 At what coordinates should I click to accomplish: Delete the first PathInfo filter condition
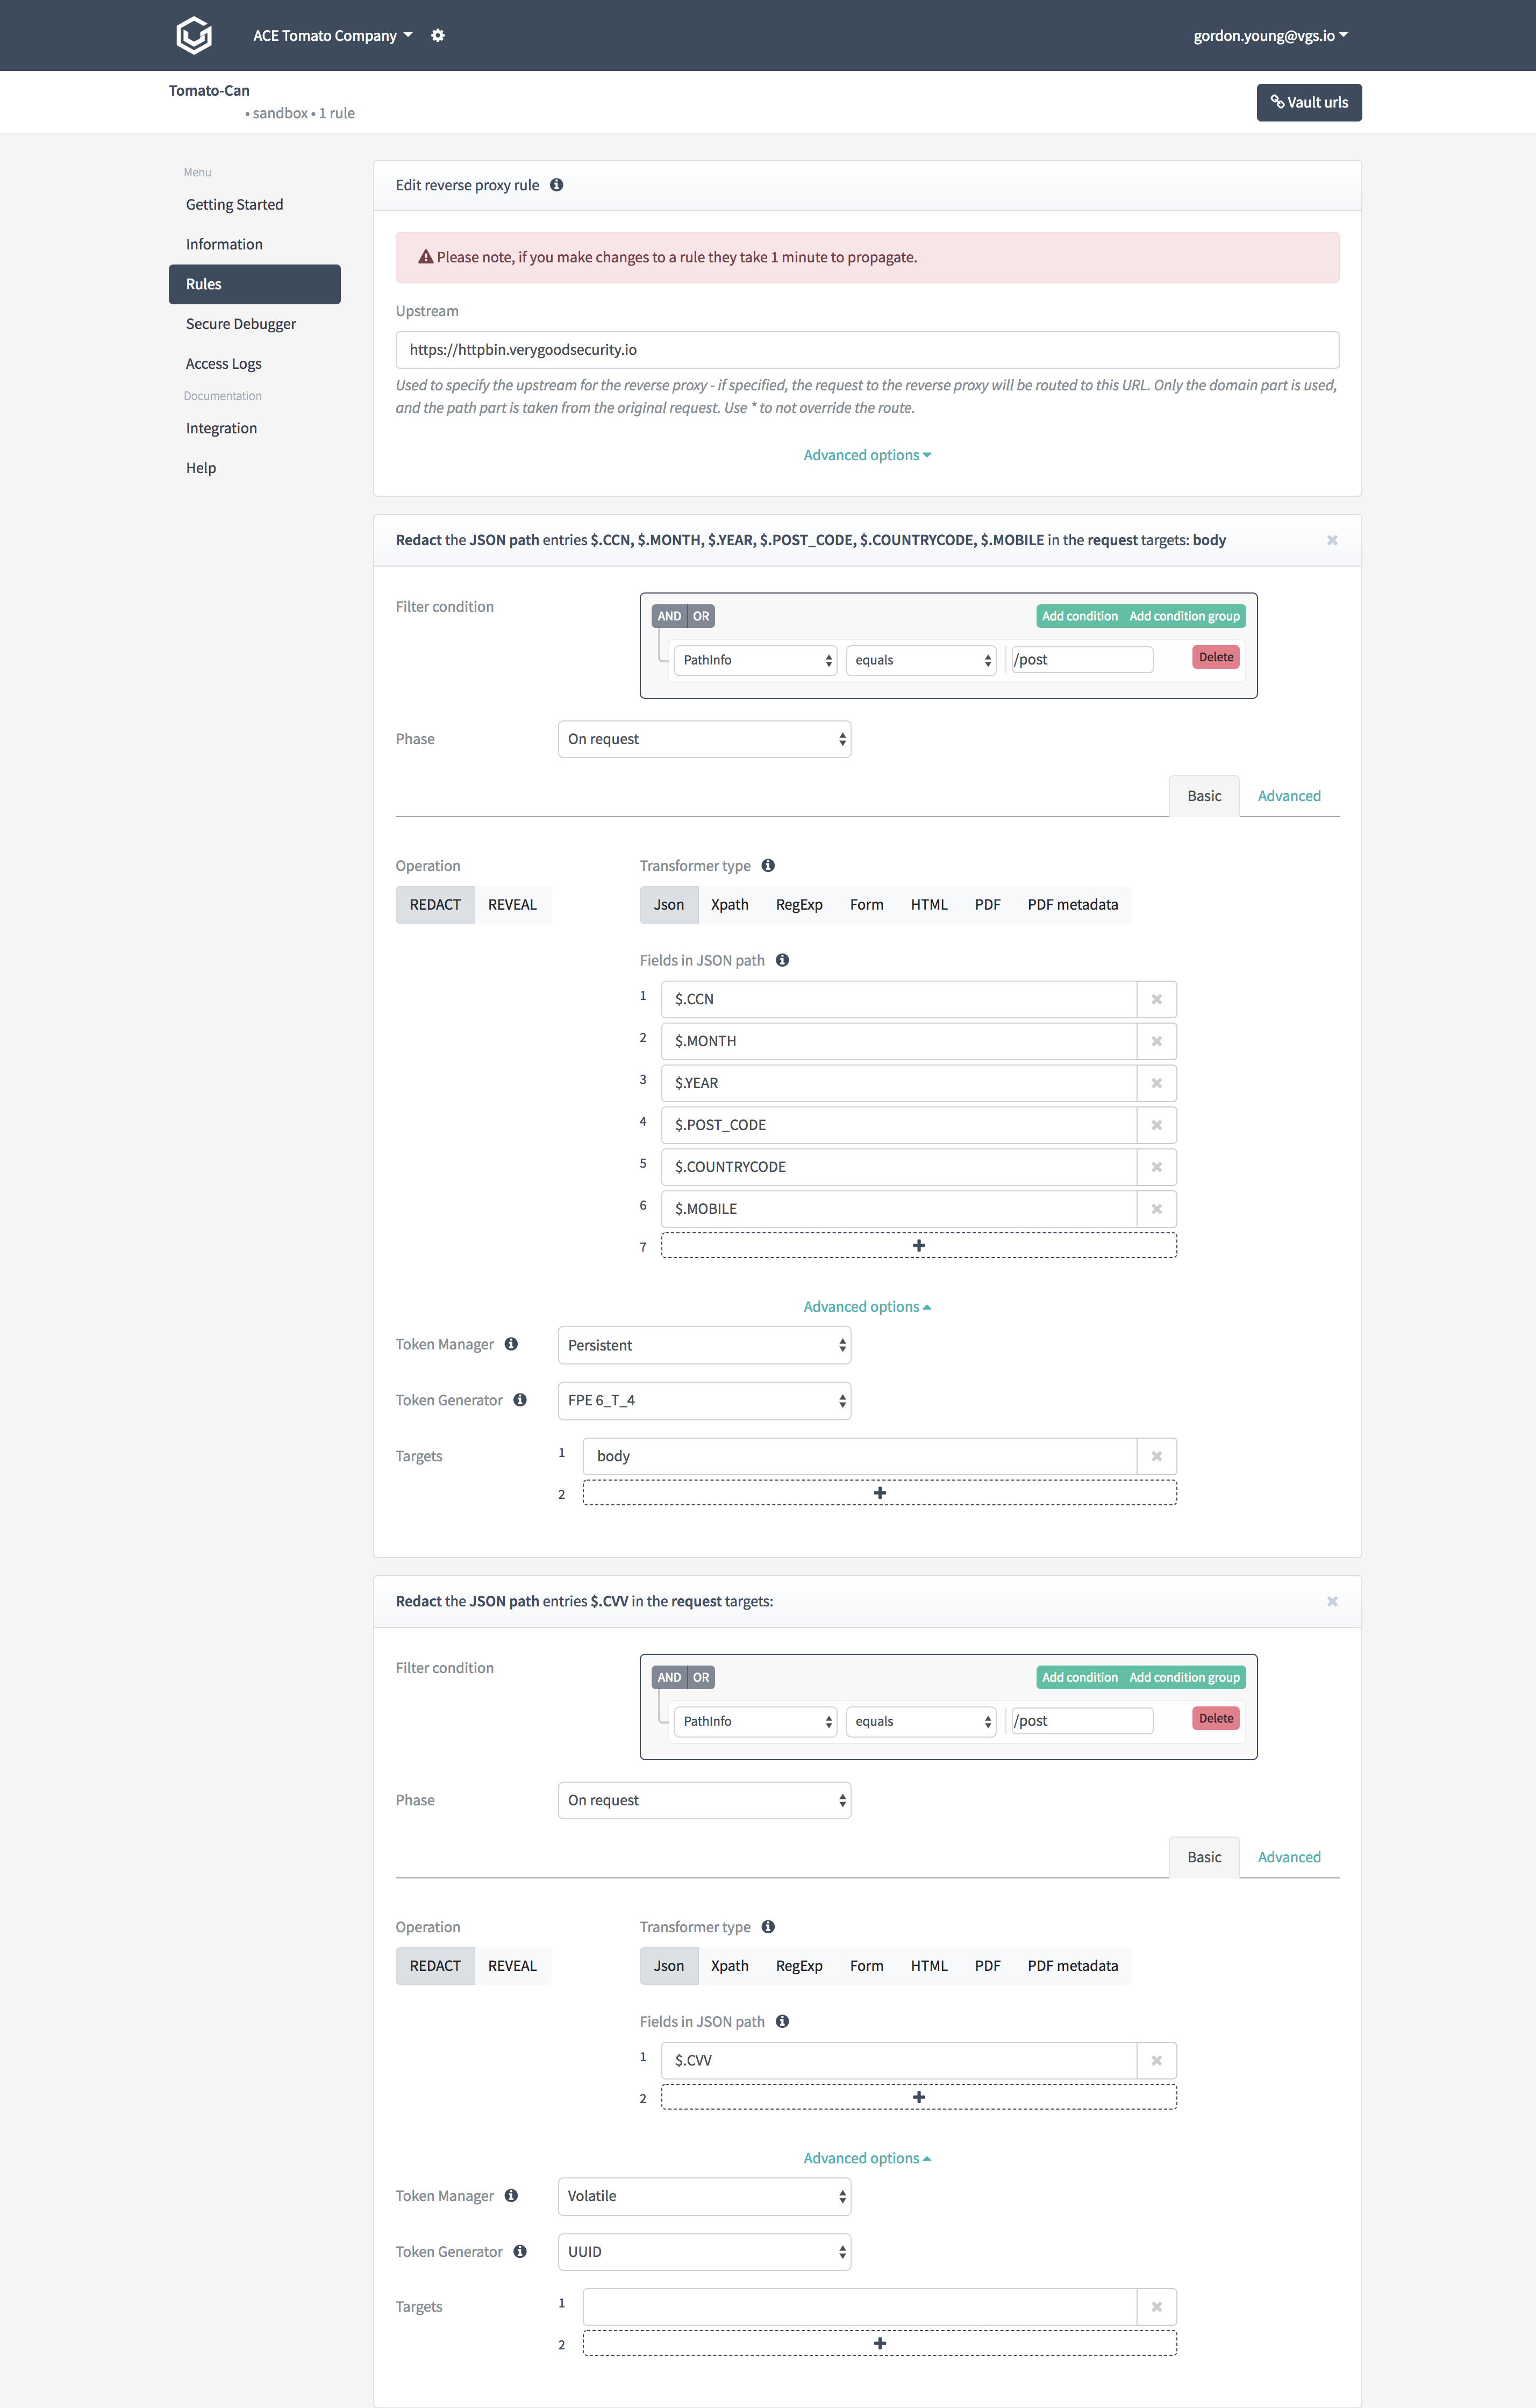coord(1215,657)
